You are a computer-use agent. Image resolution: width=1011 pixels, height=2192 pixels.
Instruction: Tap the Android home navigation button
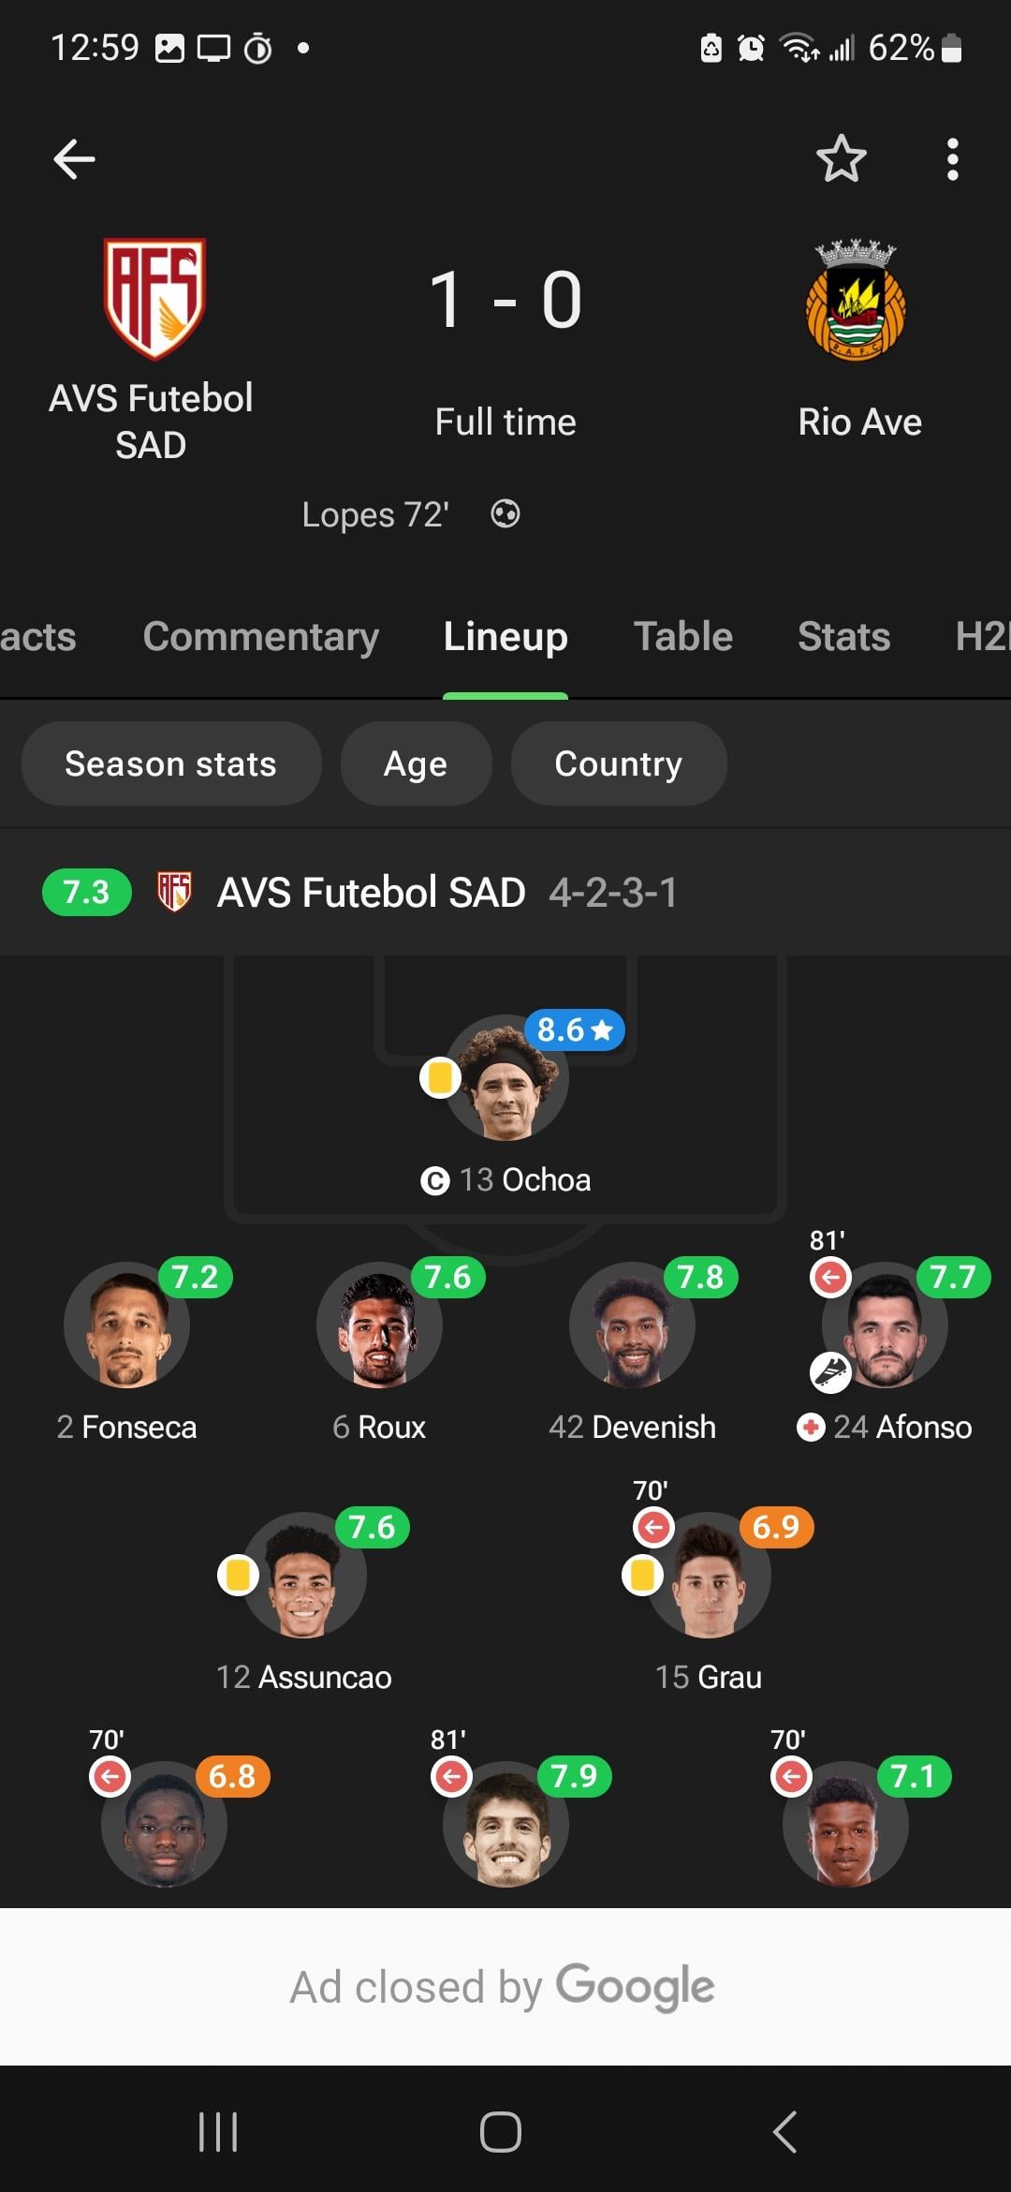click(501, 2132)
